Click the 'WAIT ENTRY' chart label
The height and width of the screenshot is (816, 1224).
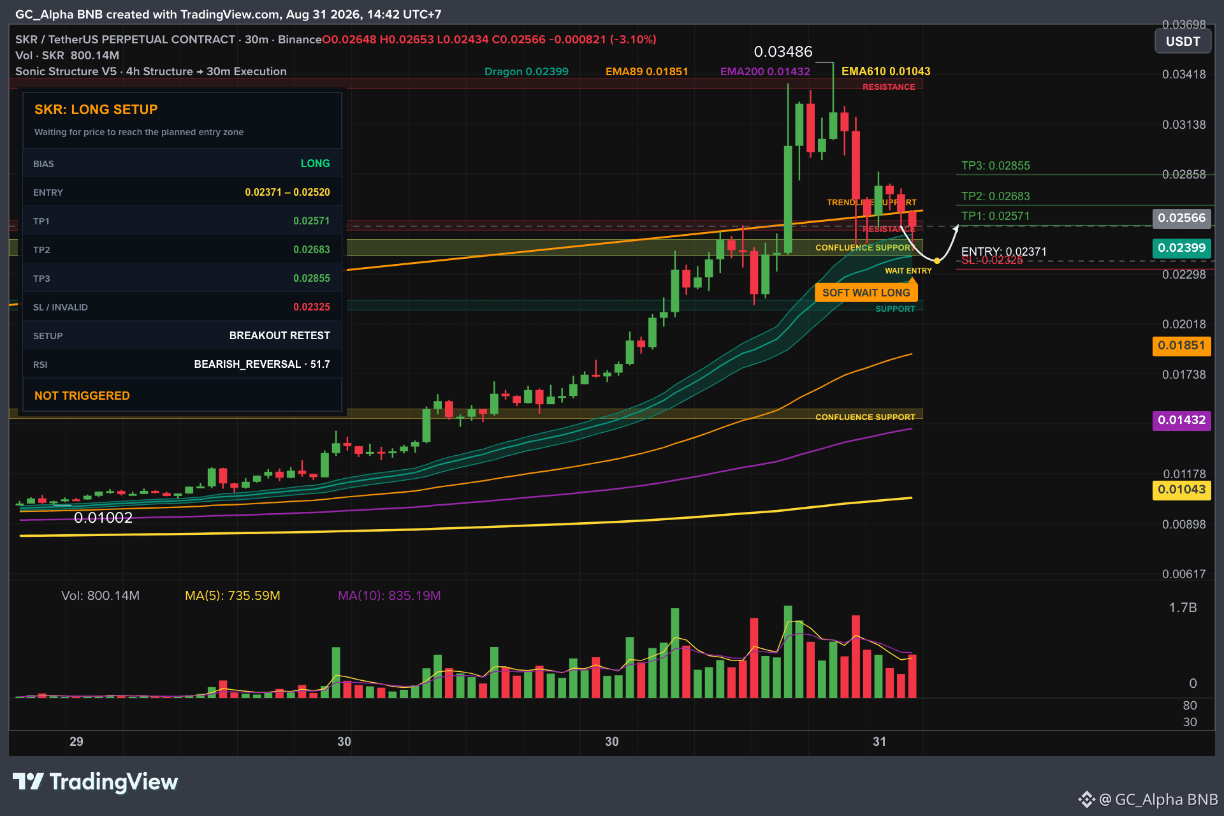(x=908, y=271)
